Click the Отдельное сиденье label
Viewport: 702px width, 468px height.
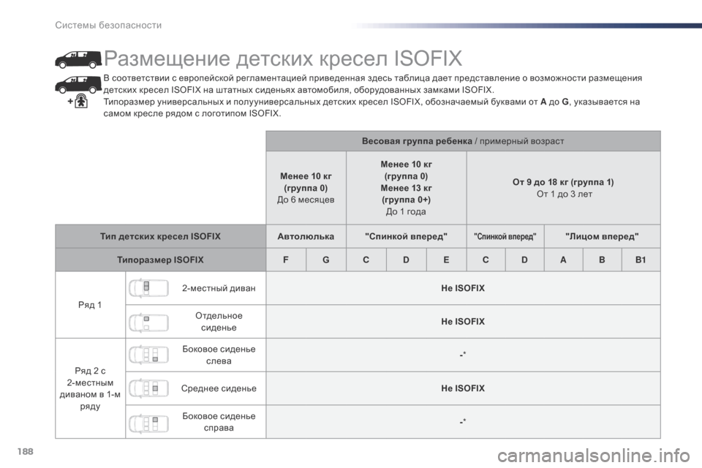pyautogui.click(x=219, y=322)
